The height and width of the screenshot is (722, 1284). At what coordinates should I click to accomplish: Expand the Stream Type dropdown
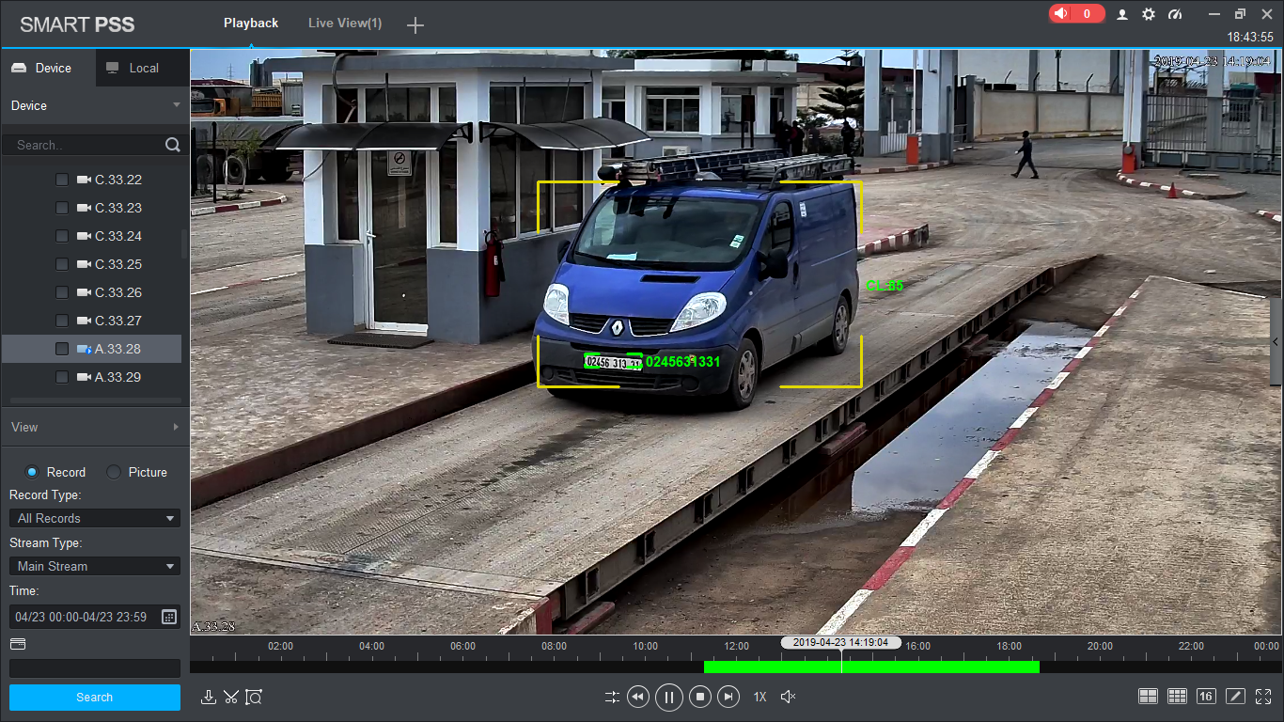pos(94,566)
